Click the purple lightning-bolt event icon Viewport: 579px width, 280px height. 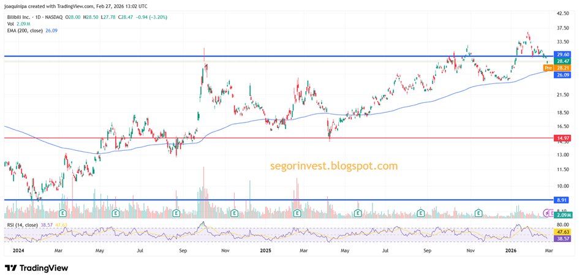547,213
